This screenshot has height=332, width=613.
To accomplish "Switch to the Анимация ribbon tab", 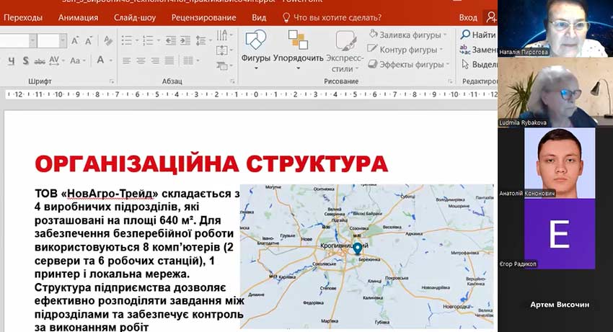I will (78, 17).
